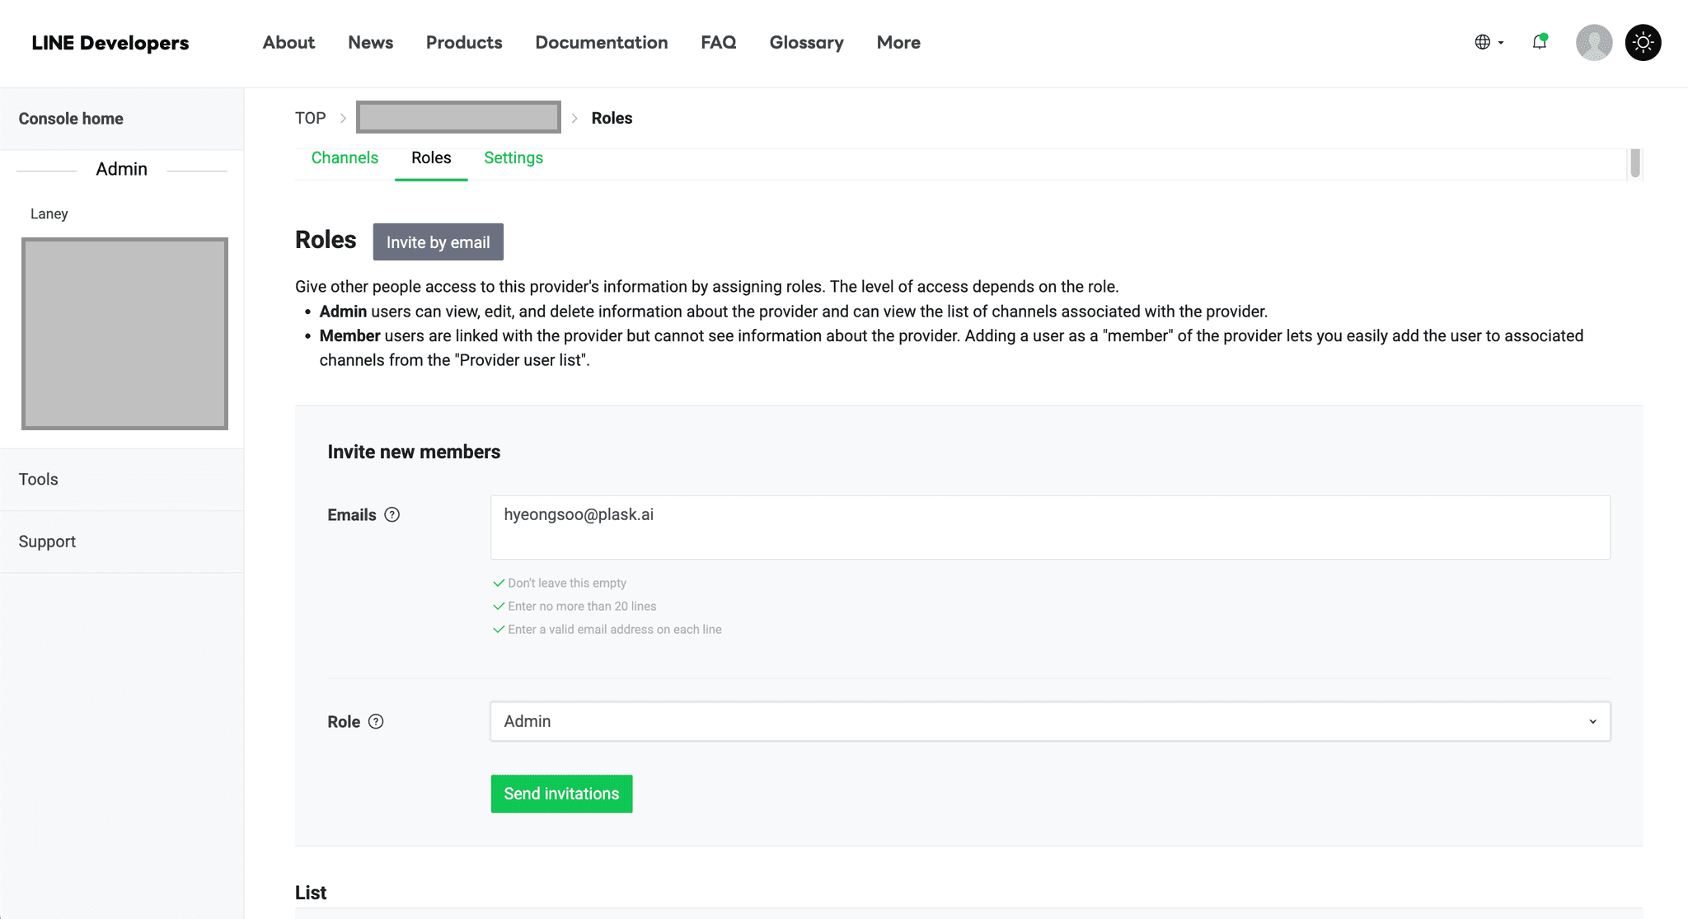The height and width of the screenshot is (919, 1688).
Task: Click the redacted provider breadcrumb link
Action: tap(458, 117)
